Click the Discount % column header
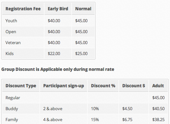170x124 pixels. (x=103, y=86)
